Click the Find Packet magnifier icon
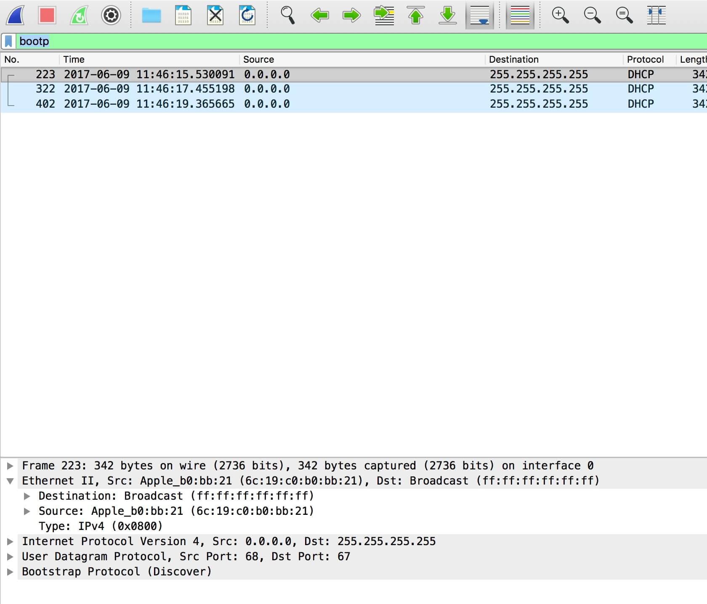Screen dimensions: 707x604 point(287,15)
